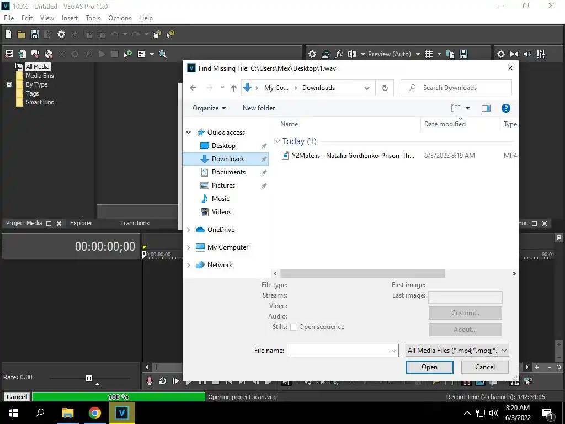Open Project Video Properties in the preview toolbar

coord(312,54)
